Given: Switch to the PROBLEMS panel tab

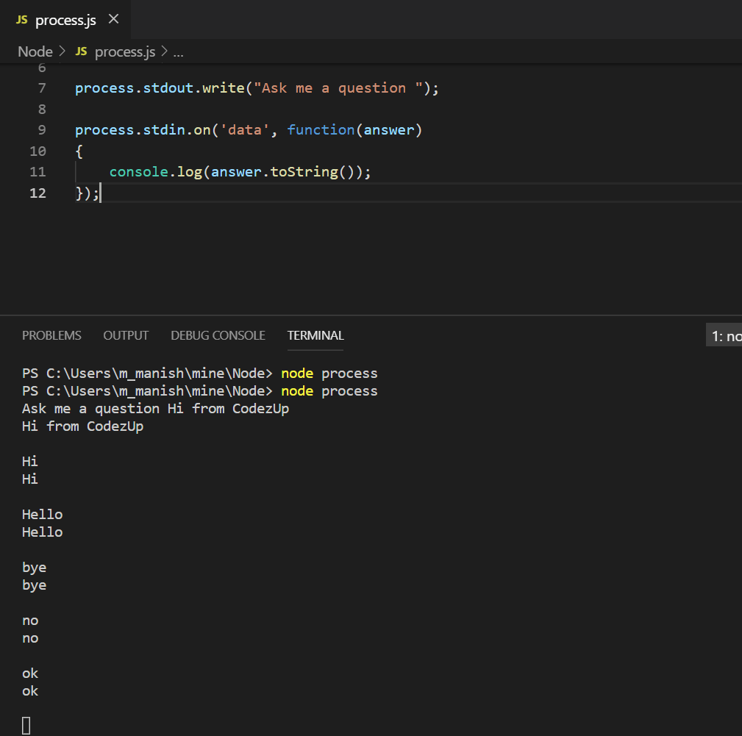Looking at the screenshot, I should point(51,335).
